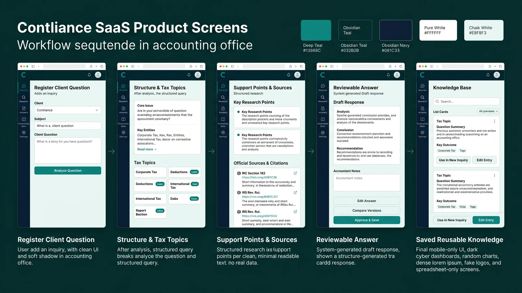Viewport: 522px width, 293px height.
Task: Select the International Tax topic with Cash badge
Action: tap(184, 186)
